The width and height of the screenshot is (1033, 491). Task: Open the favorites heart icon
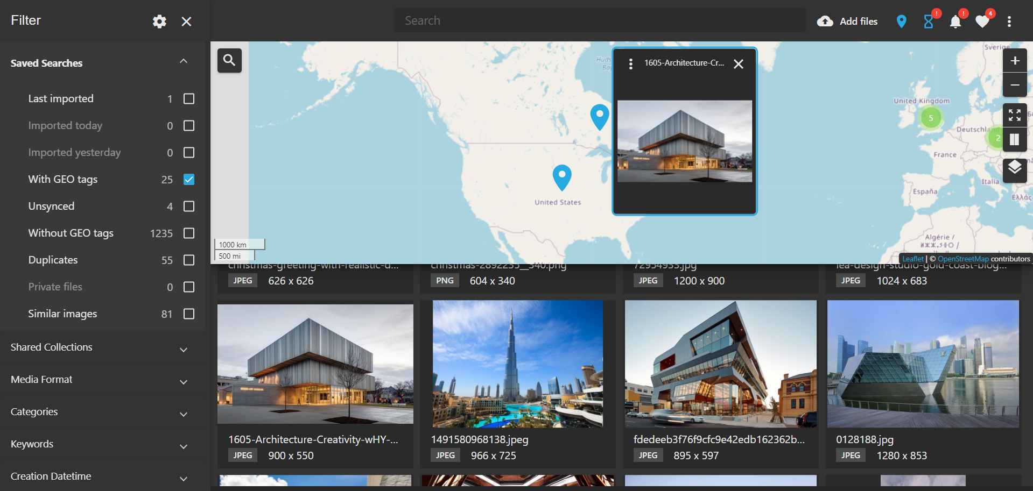tap(982, 22)
